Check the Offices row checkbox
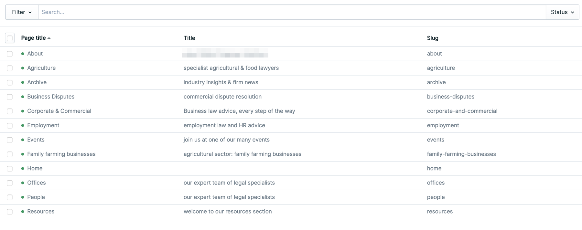This screenshot has height=230, width=582. (x=10, y=183)
